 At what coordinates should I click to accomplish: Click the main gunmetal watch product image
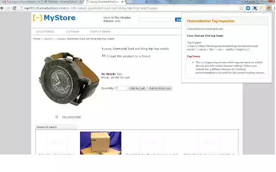point(69,78)
